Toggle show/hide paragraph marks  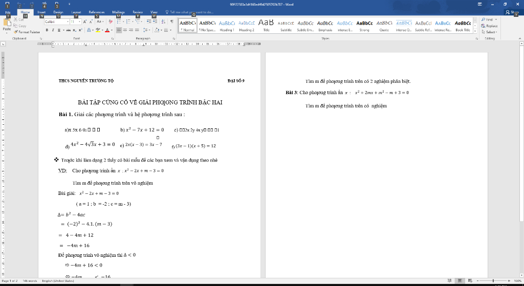172,21
